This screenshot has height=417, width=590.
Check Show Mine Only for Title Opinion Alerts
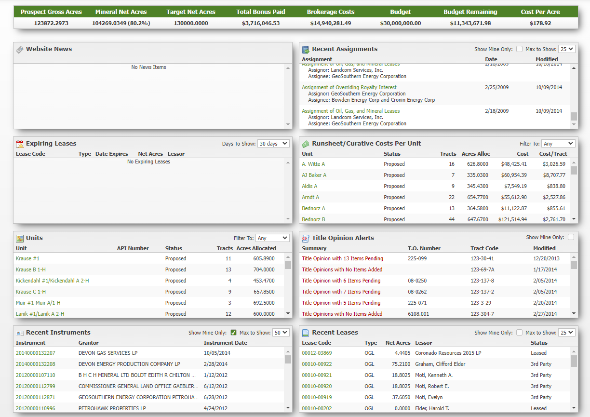(571, 237)
